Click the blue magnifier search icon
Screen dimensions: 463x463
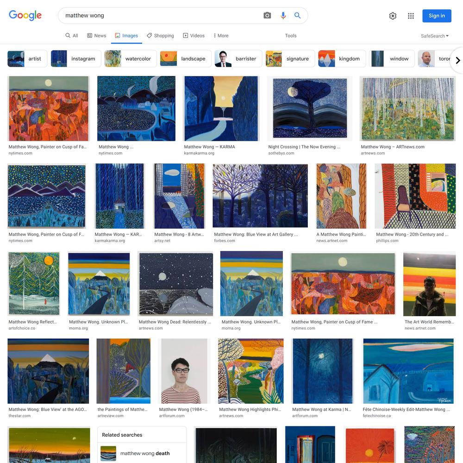[x=297, y=15]
